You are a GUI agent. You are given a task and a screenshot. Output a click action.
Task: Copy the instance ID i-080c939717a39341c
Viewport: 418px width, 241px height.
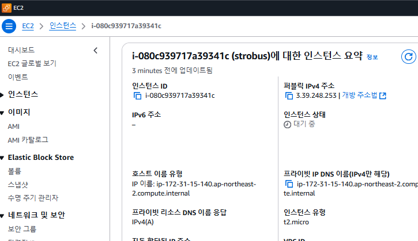[x=137, y=95]
